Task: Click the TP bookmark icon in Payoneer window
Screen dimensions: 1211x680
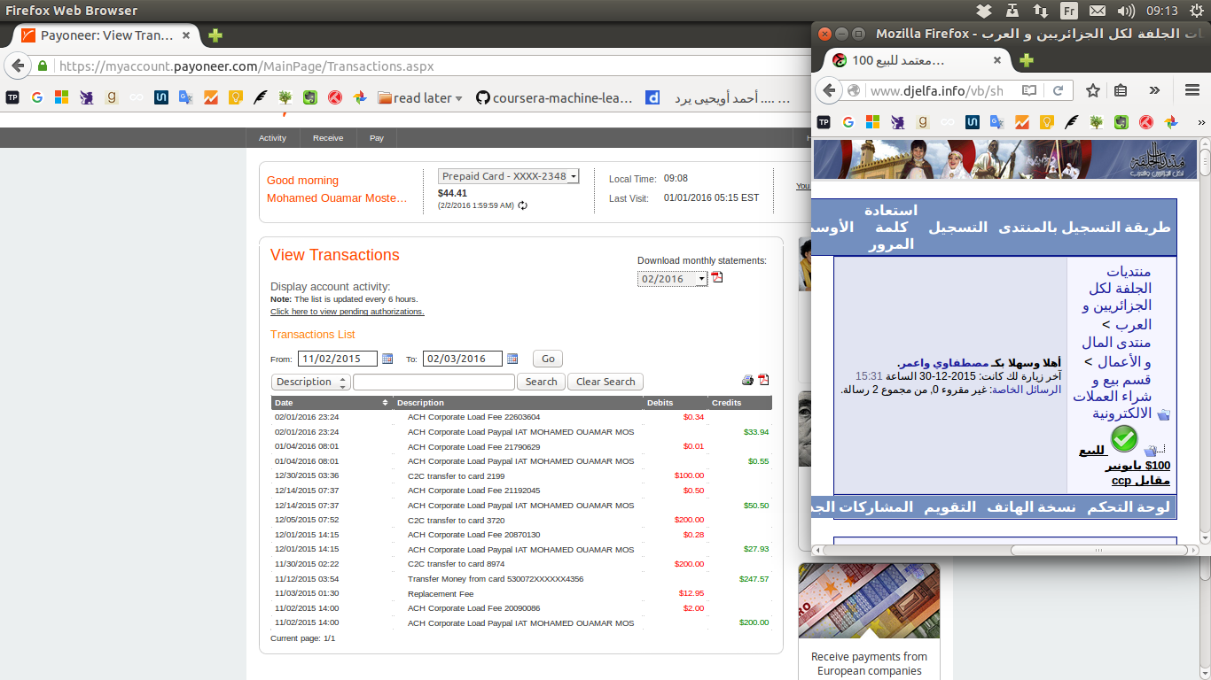Action: (x=12, y=98)
